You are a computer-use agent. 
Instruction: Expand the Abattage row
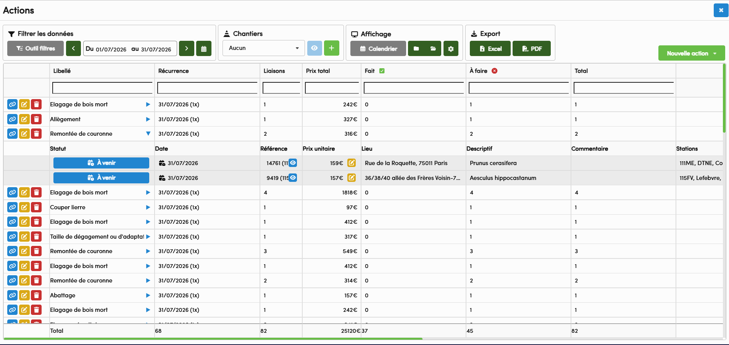click(x=148, y=295)
